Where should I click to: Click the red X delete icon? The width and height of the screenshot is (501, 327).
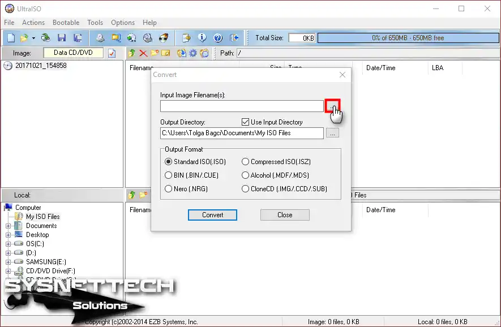143,53
